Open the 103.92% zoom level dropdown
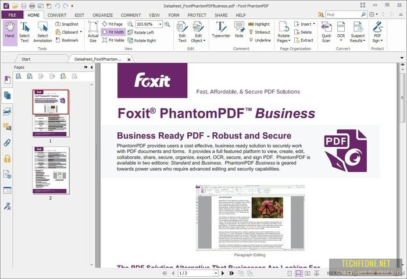Viewport: 407px width, 279px height. tap(160, 24)
